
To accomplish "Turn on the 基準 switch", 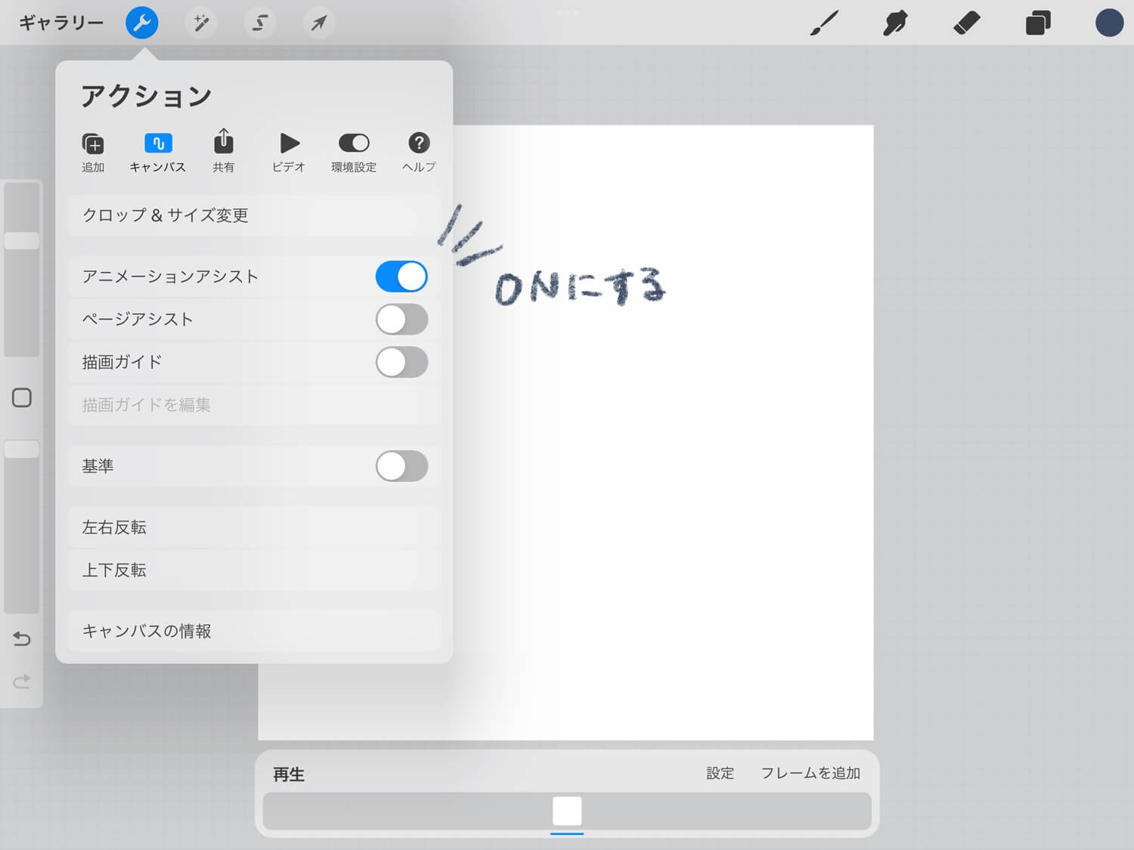I will pos(401,466).
